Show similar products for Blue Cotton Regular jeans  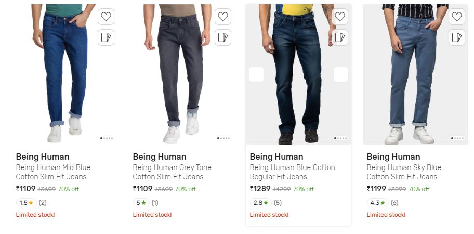pyautogui.click(x=340, y=37)
